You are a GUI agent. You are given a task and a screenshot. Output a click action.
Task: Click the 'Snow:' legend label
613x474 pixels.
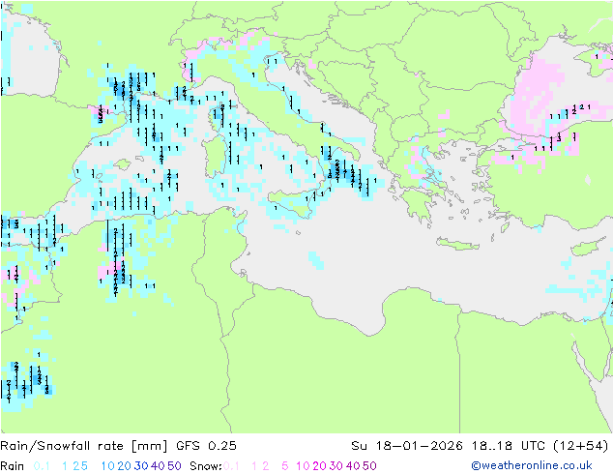[206, 466]
